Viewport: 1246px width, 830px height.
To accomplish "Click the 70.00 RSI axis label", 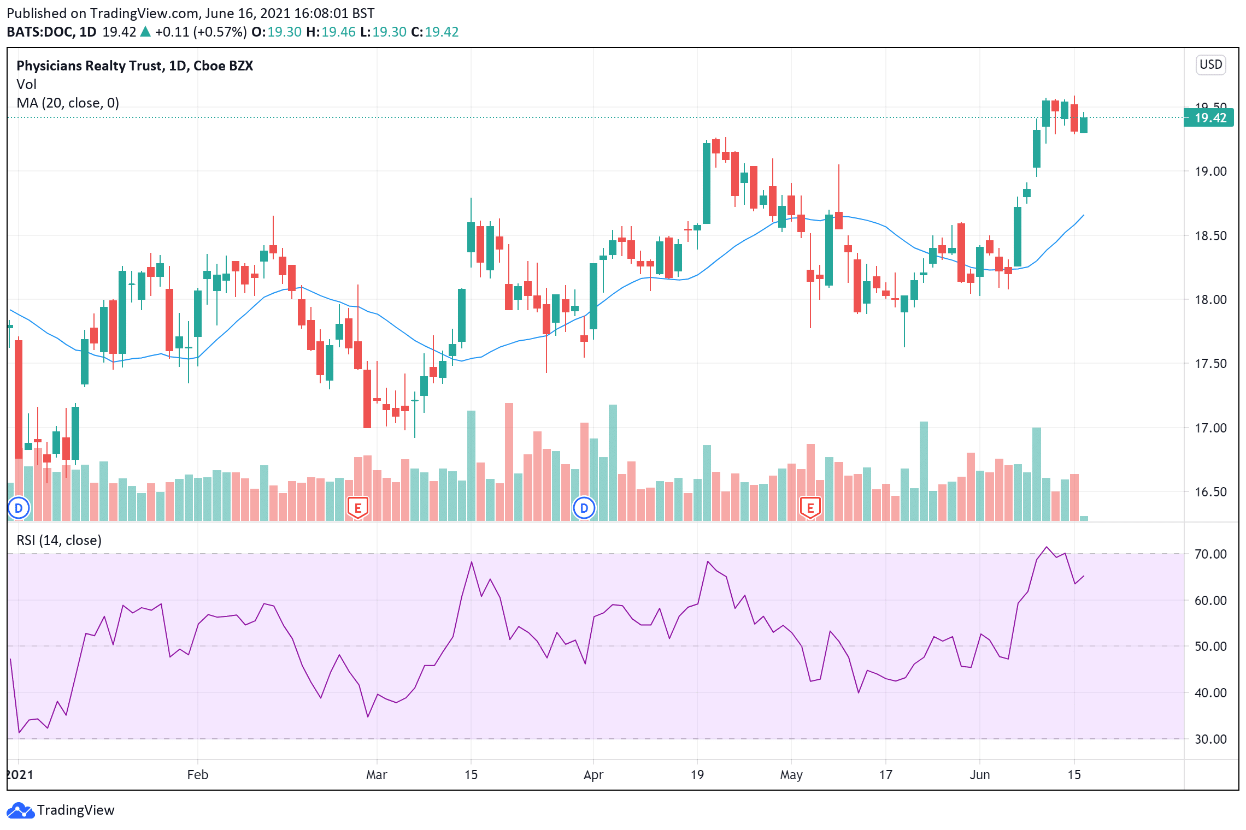I will tap(1210, 554).
